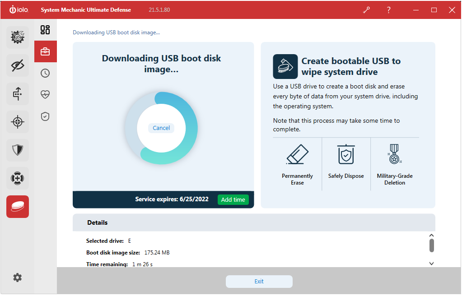Click the 'Permanently Erase' caption
Viewport: 462px width, 296px height.
(x=297, y=180)
